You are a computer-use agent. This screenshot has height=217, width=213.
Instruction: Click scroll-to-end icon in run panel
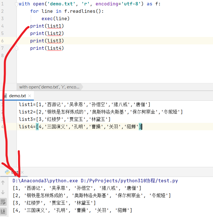click(x=3, y=211)
